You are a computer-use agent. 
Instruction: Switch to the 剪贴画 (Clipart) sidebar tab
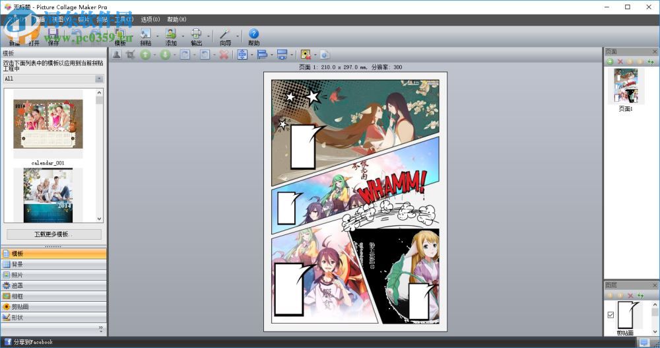53,306
